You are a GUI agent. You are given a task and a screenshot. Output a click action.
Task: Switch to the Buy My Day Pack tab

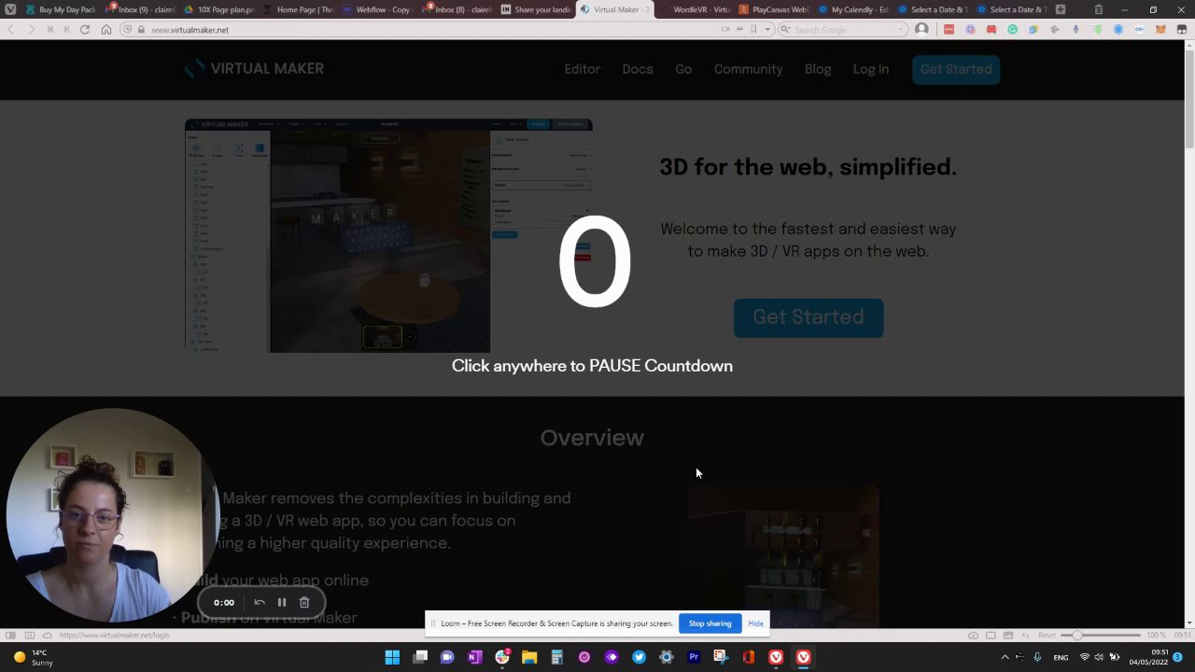coord(61,9)
